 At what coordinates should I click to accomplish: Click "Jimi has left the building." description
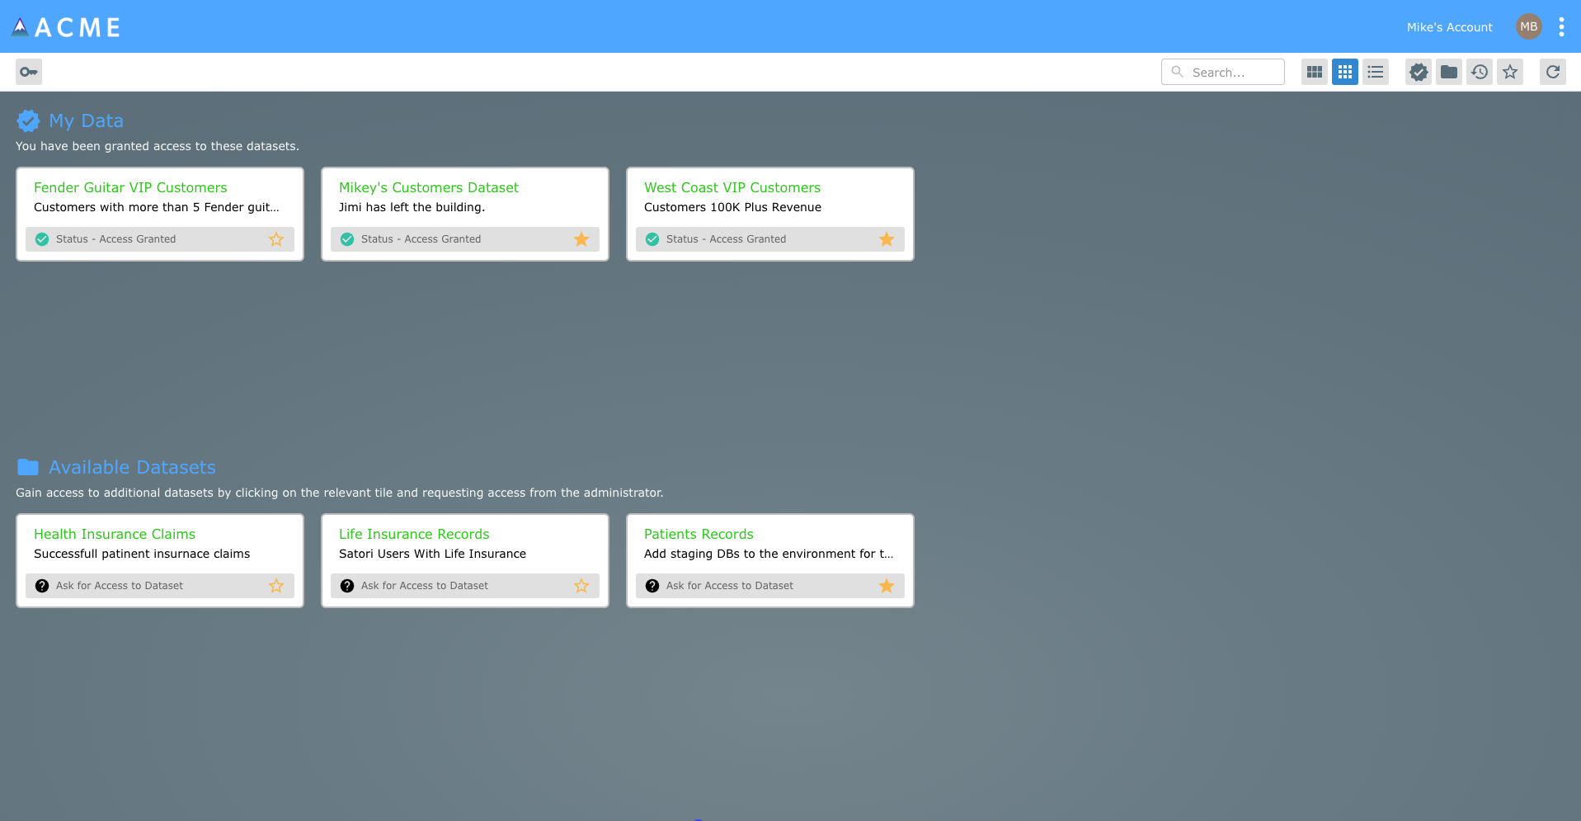(412, 207)
